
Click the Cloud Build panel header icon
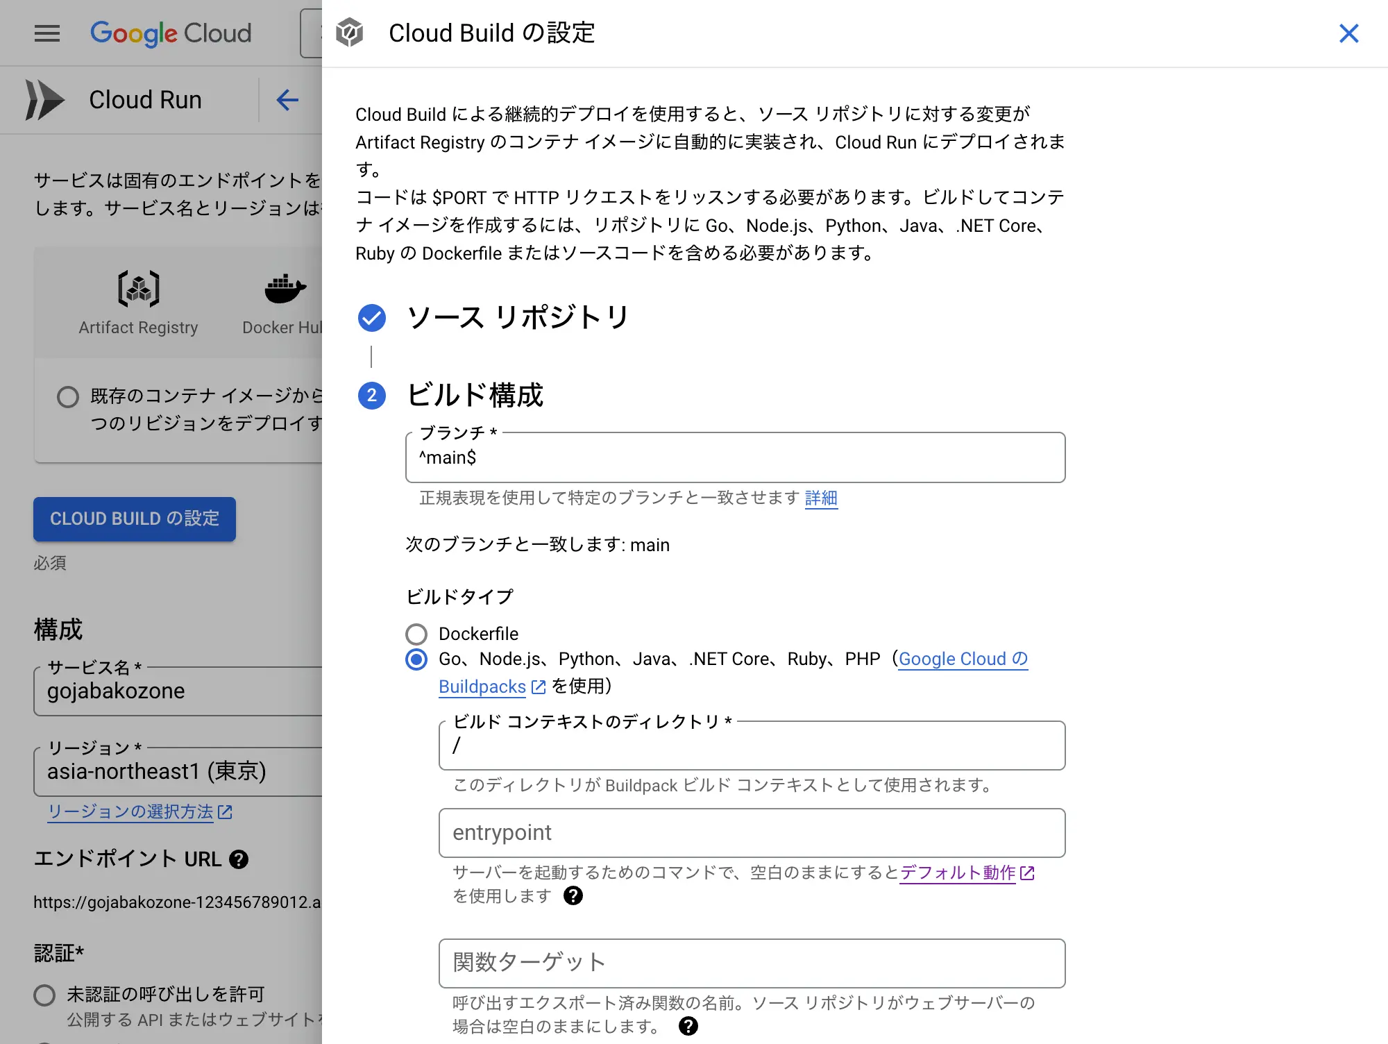click(349, 33)
